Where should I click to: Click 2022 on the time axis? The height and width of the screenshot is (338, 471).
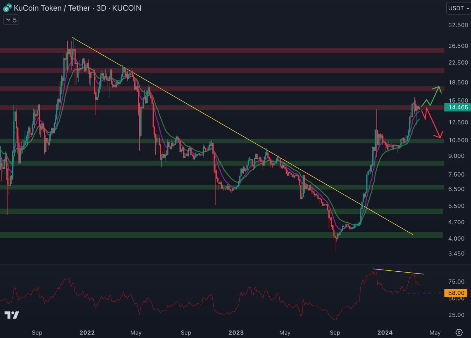[x=87, y=332]
